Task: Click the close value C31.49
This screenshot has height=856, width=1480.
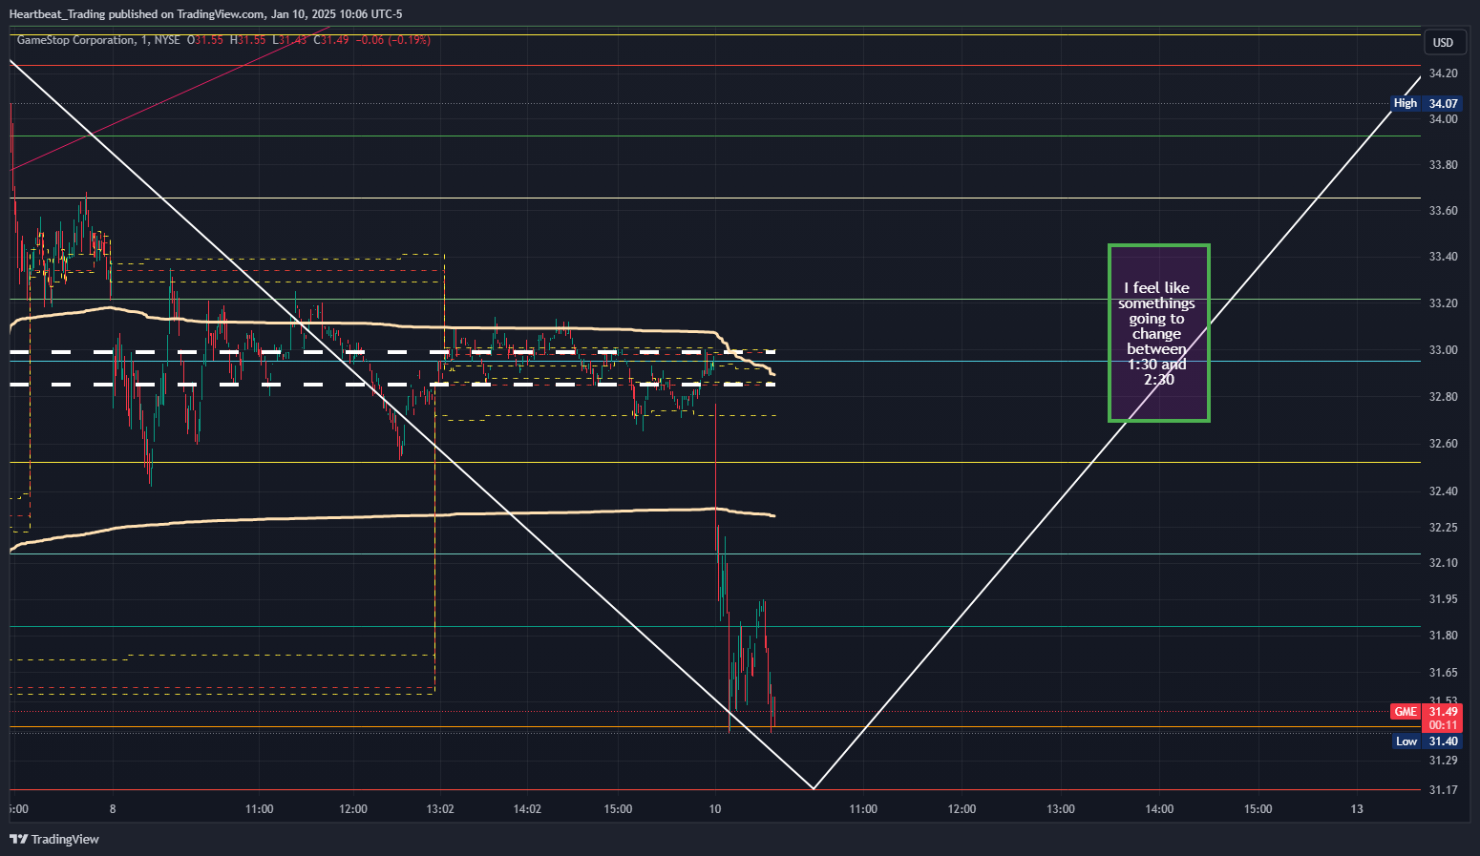Action: coord(331,40)
